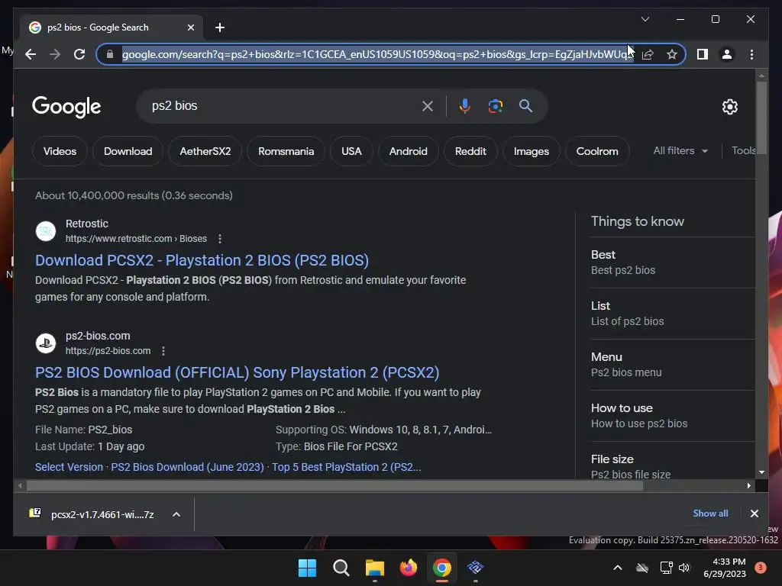Click the scrollbar down arrow

(761, 472)
